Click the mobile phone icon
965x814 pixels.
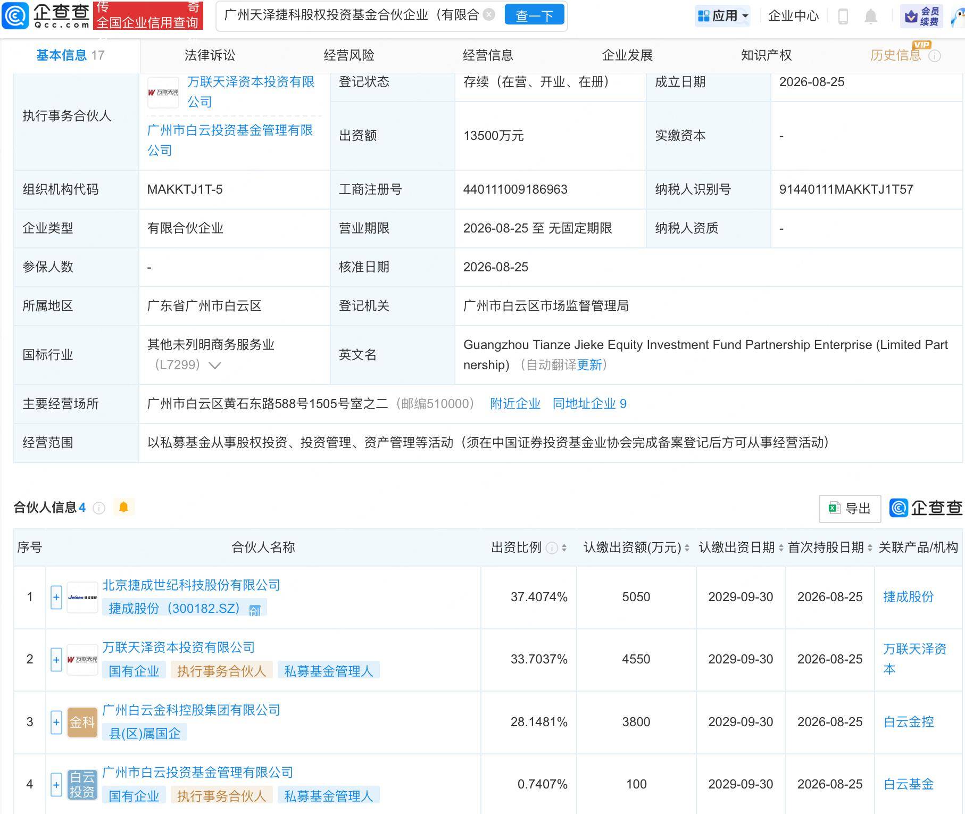coord(843,16)
